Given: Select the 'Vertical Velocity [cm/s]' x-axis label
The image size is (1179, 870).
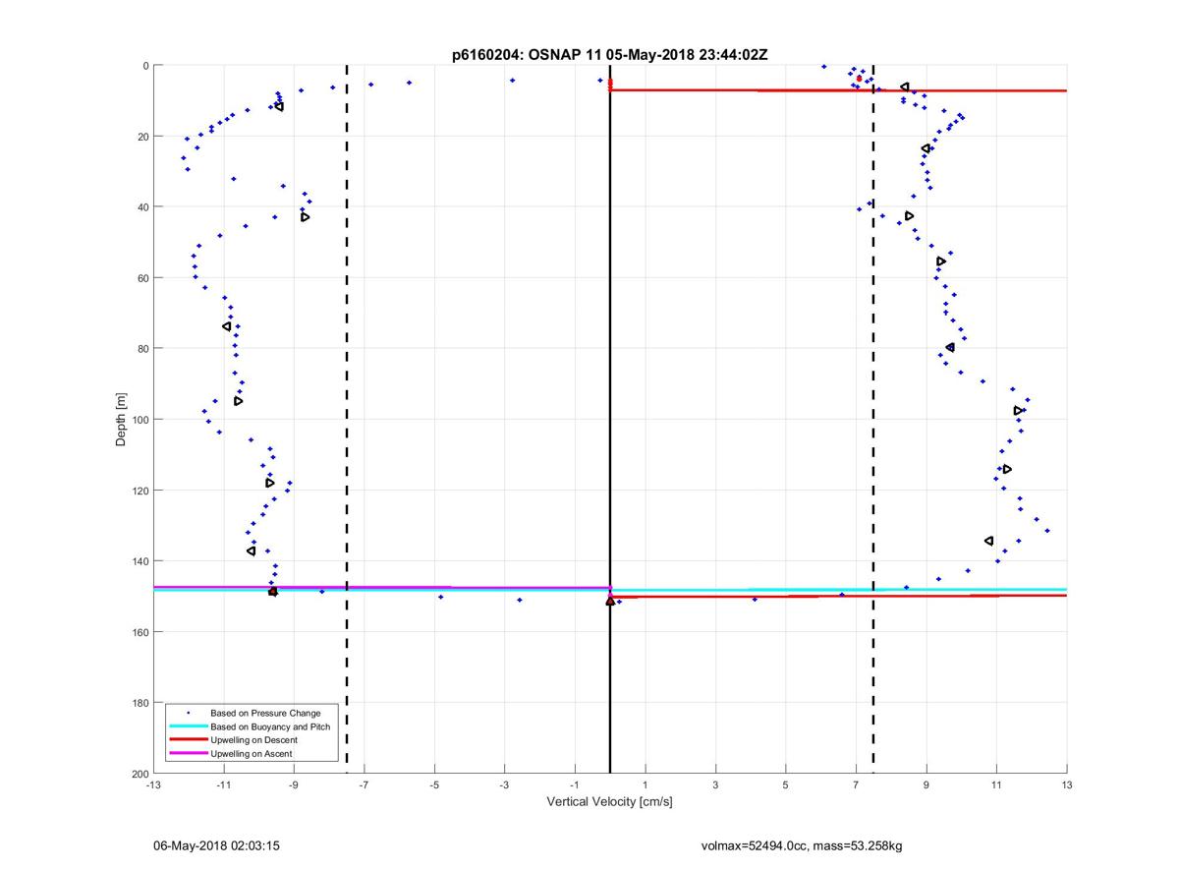Looking at the screenshot, I should 609,802.
